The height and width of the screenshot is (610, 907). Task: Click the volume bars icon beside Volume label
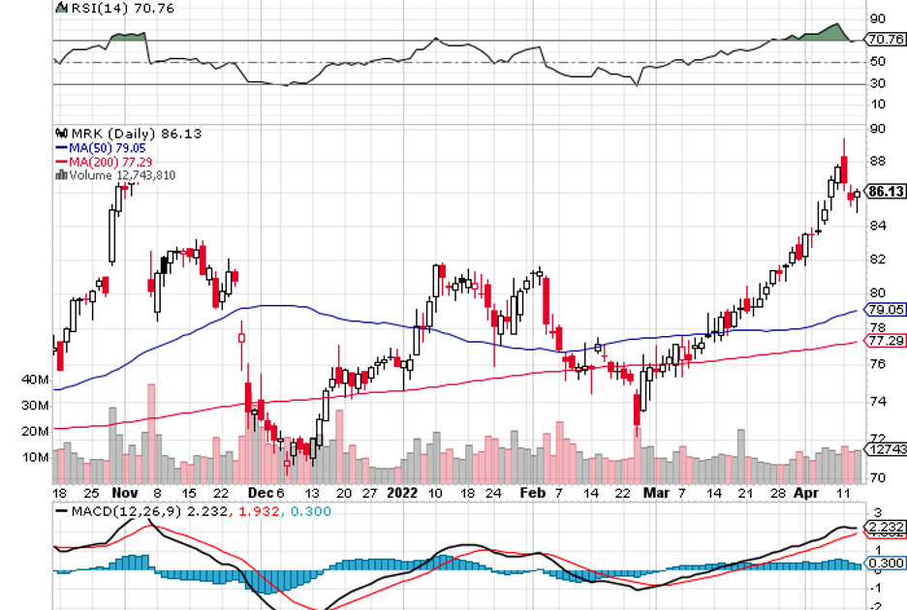(x=61, y=175)
